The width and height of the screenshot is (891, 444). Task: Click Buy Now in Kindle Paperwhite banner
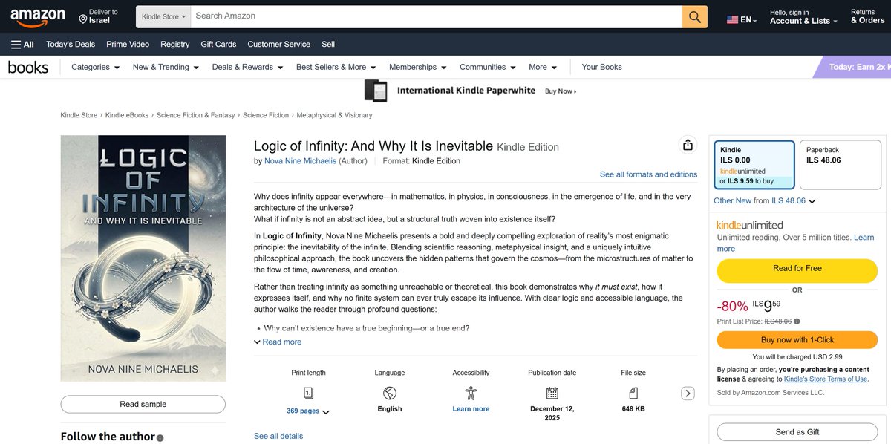tap(561, 91)
